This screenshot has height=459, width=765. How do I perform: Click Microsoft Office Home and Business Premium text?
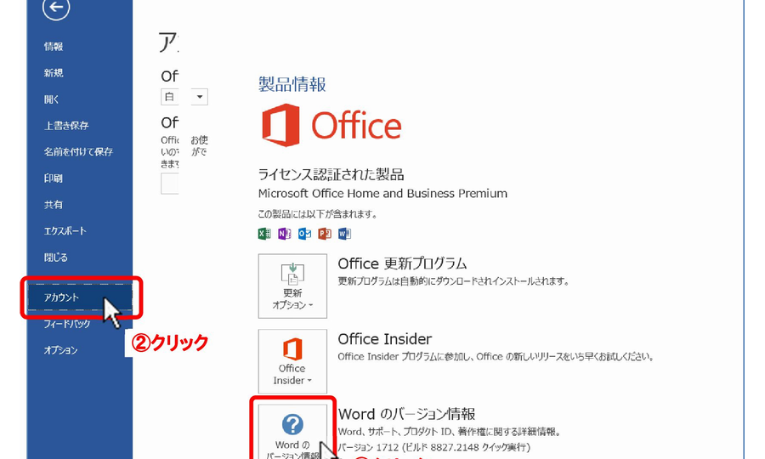pos(382,194)
